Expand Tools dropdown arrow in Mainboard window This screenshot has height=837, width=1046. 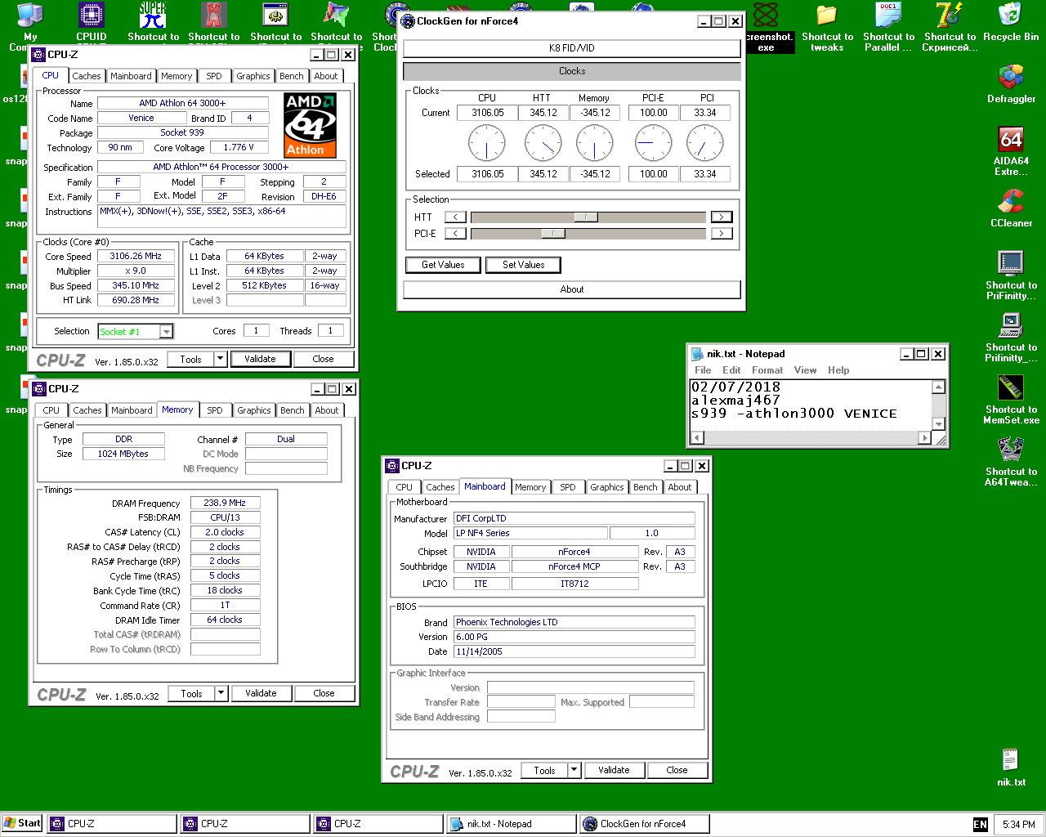pyautogui.click(x=574, y=770)
